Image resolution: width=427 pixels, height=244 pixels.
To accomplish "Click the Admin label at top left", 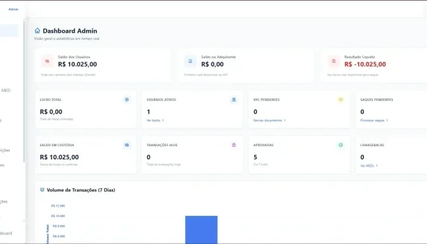I will point(13,9).
